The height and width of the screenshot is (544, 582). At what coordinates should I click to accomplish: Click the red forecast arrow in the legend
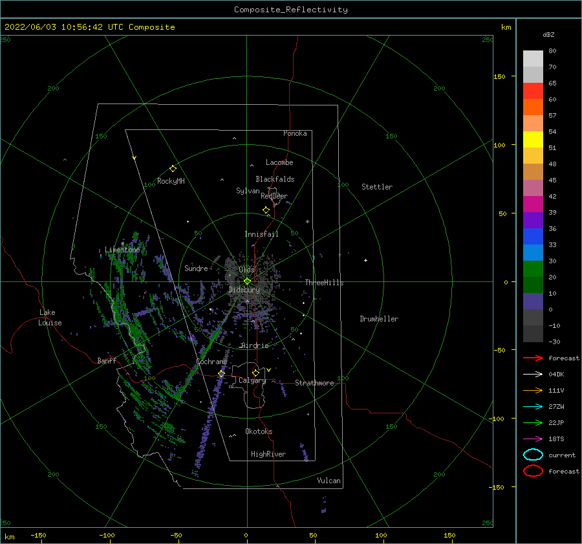click(x=533, y=358)
